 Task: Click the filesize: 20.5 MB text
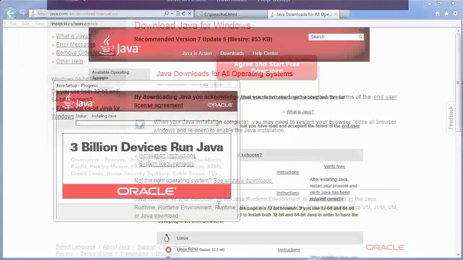click(212, 250)
